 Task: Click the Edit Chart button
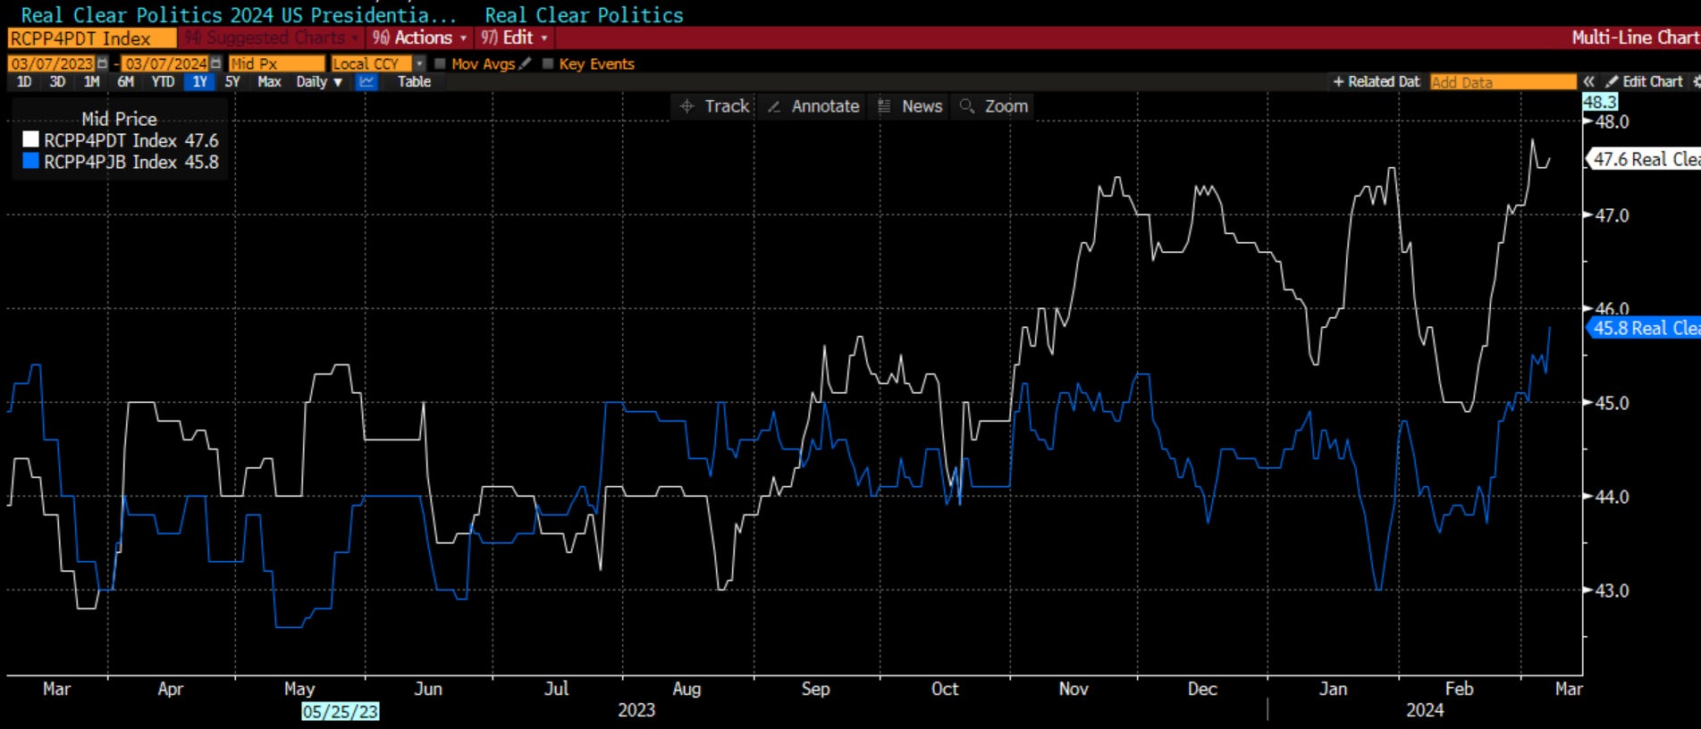pyautogui.click(x=1644, y=81)
